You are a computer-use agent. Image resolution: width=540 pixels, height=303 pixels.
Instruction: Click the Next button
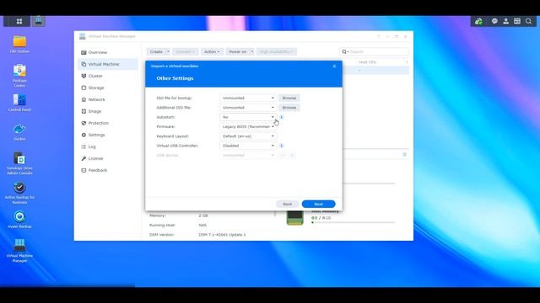click(319, 204)
